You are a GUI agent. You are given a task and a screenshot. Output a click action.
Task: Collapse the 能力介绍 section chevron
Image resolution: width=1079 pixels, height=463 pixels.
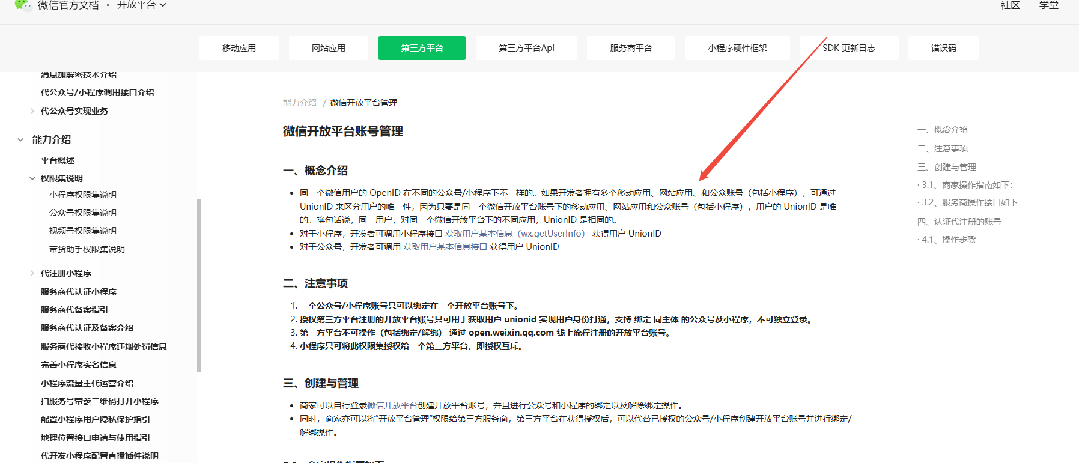click(x=20, y=140)
